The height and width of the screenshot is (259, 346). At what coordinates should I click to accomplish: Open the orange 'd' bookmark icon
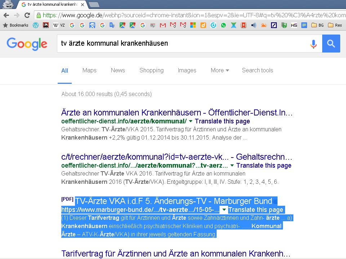click(x=203, y=25)
